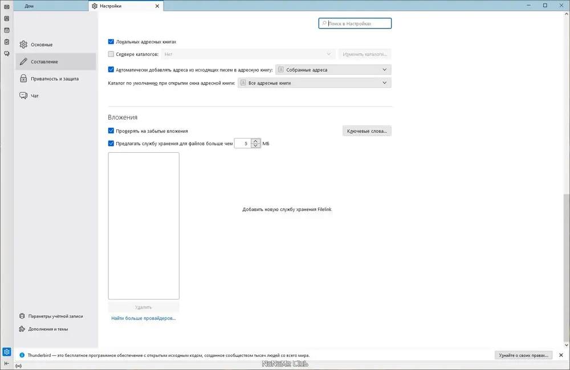The height and width of the screenshot is (370, 570).
Task: Click the Составление pencil icon
Action: [x=23, y=62]
